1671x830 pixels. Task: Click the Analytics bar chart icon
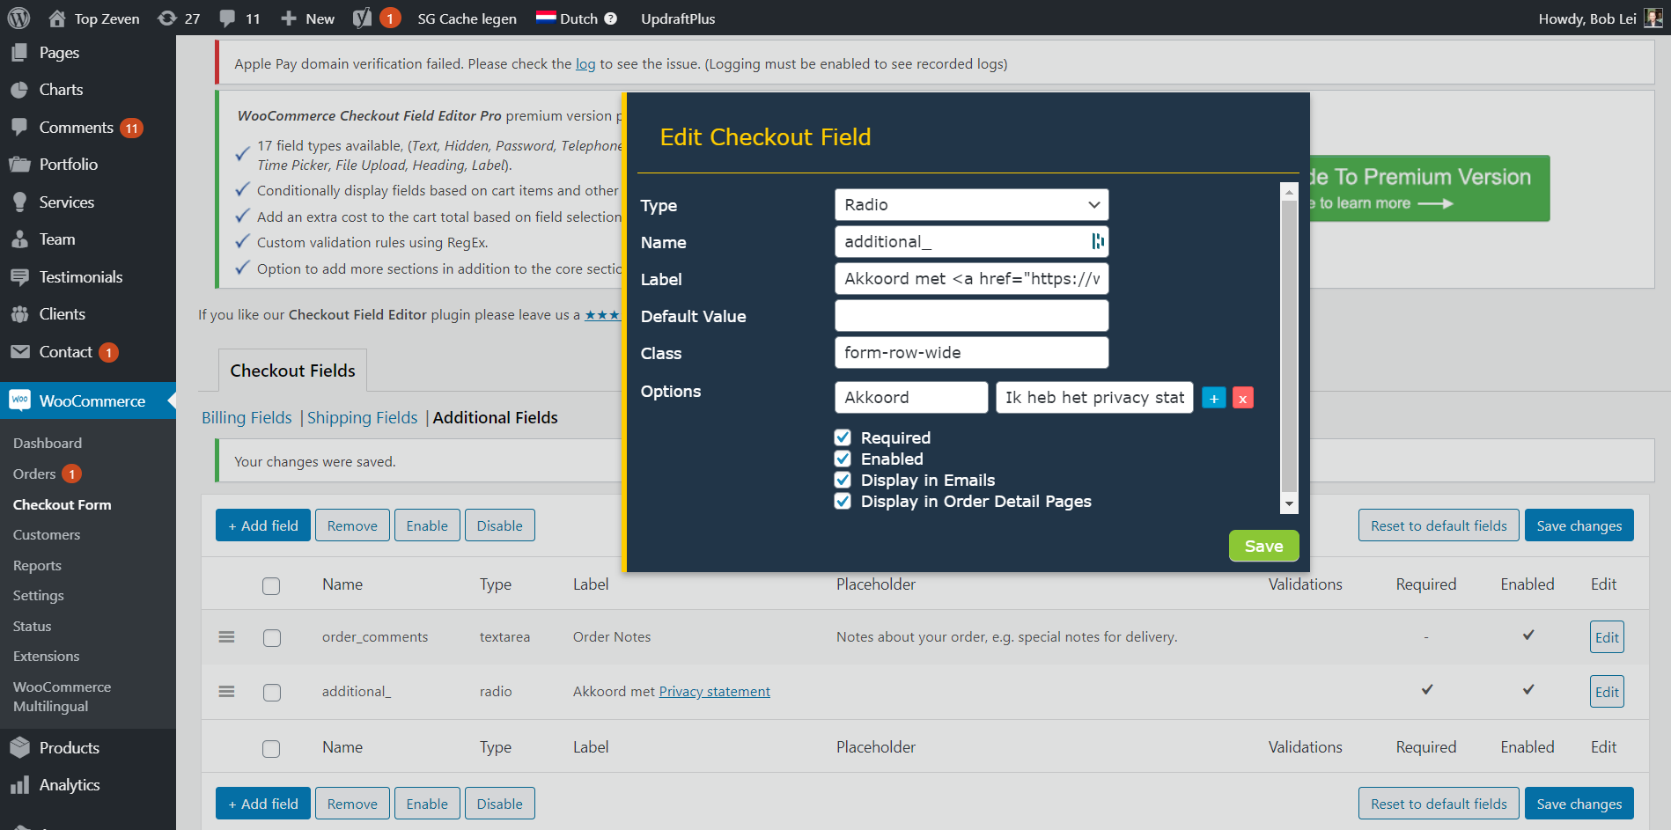tap(19, 785)
